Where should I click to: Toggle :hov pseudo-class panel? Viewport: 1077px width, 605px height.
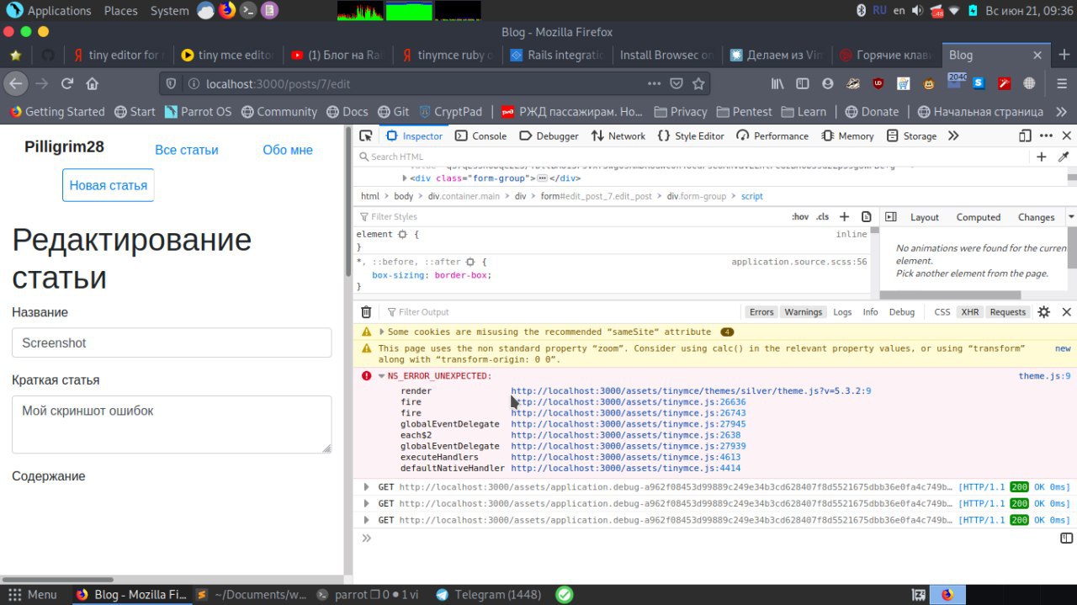point(800,217)
